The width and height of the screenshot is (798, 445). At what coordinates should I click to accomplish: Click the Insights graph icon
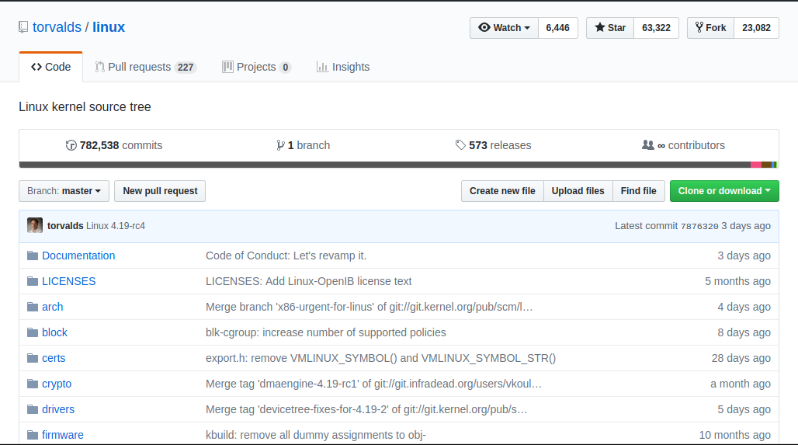click(x=322, y=67)
